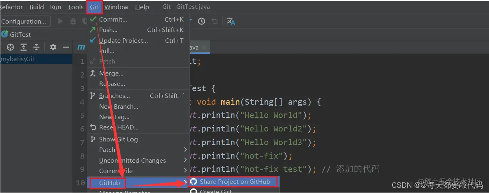Click the GitHub logo beside Share Project
The height and width of the screenshot is (193, 489).
(x=194, y=182)
